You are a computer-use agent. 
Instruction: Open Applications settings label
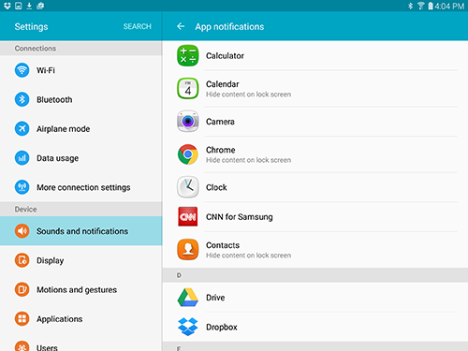click(x=60, y=319)
